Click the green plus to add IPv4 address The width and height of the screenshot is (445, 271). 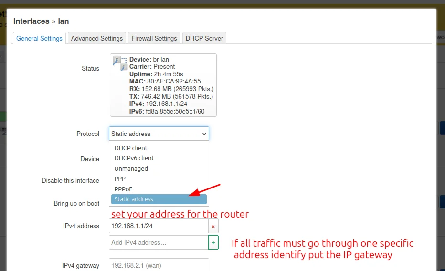coord(213,242)
